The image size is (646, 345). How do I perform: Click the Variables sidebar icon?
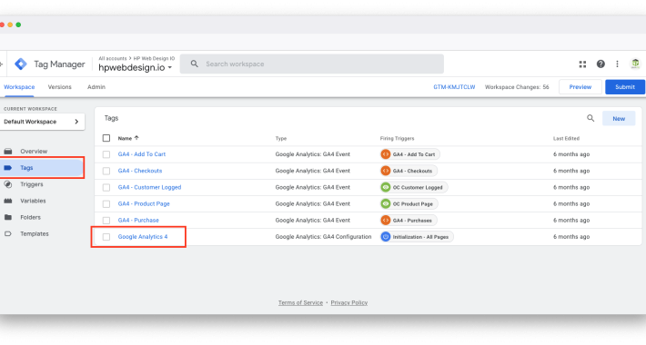point(8,201)
